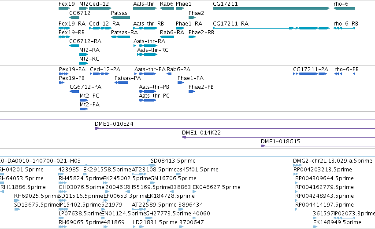Select protein rho-6-PB label

click(346, 69)
